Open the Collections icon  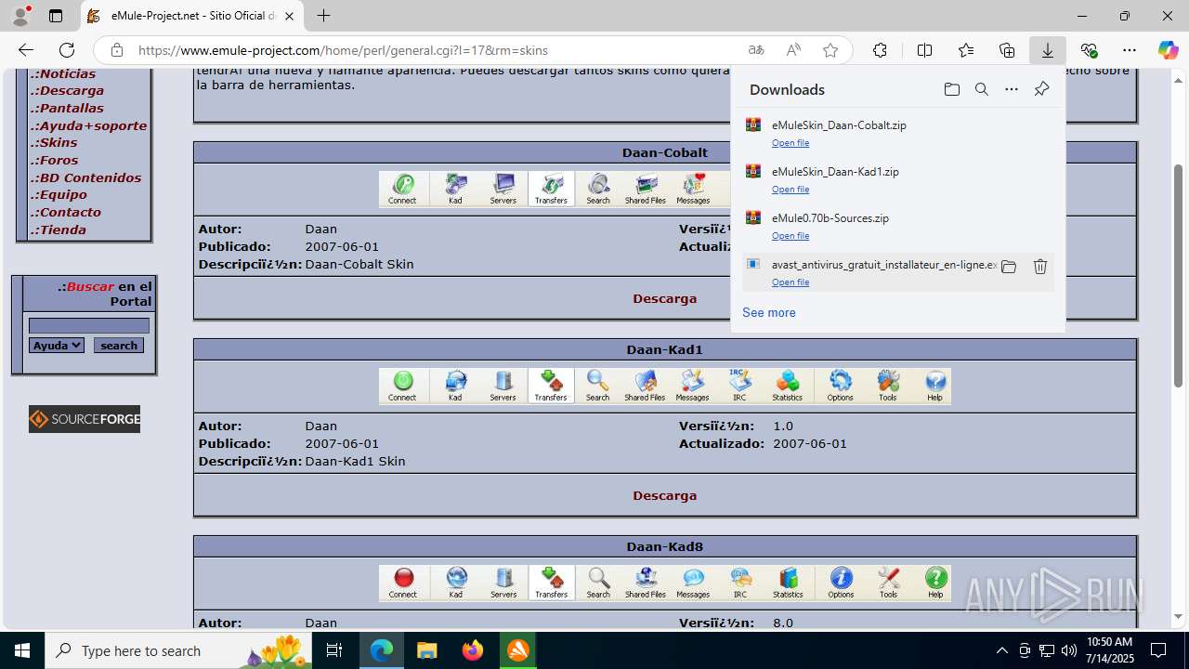tap(1007, 50)
